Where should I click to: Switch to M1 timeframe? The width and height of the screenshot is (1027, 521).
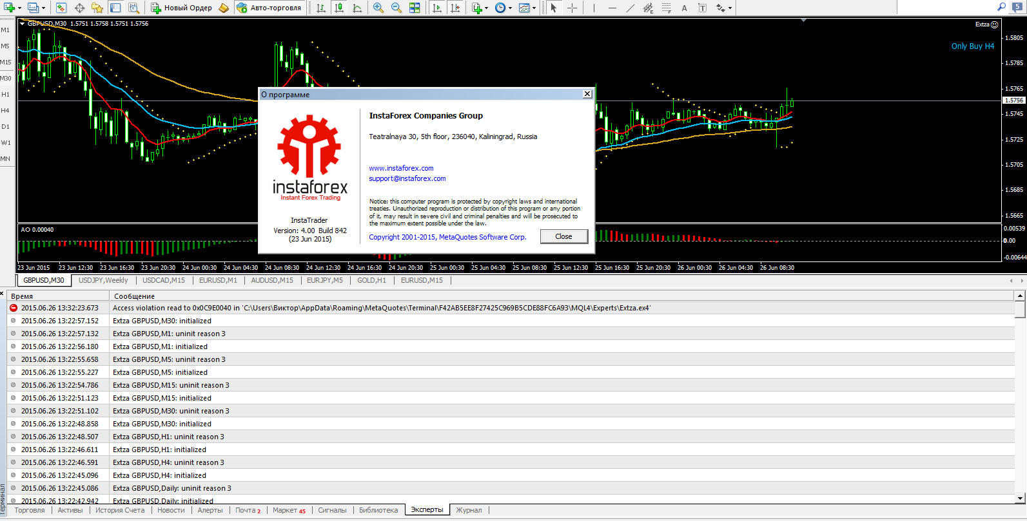click(5, 30)
